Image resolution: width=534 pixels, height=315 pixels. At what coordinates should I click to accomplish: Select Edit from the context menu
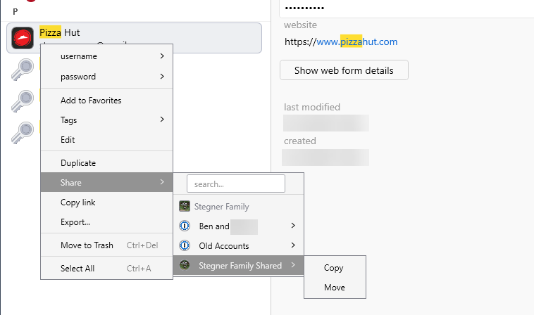[x=106, y=140]
